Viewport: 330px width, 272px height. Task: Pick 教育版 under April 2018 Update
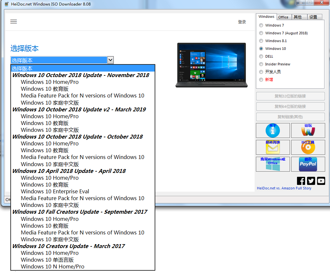click(83, 185)
